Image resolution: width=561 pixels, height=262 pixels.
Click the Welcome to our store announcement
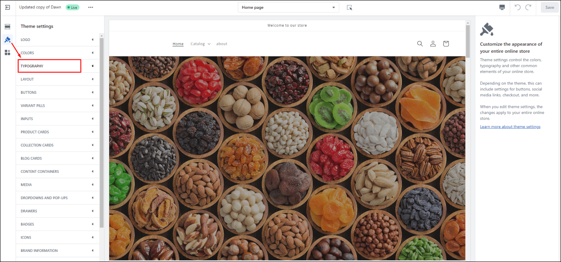coord(287,26)
